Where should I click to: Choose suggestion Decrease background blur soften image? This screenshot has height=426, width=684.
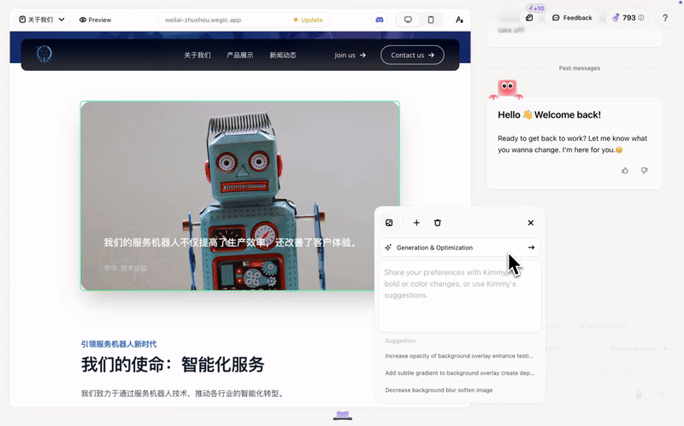click(439, 390)
